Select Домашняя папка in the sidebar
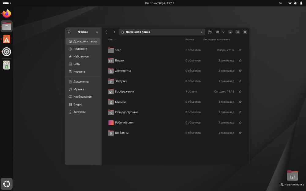Screen dimensions: 306x191 click(x=83, y=41)
